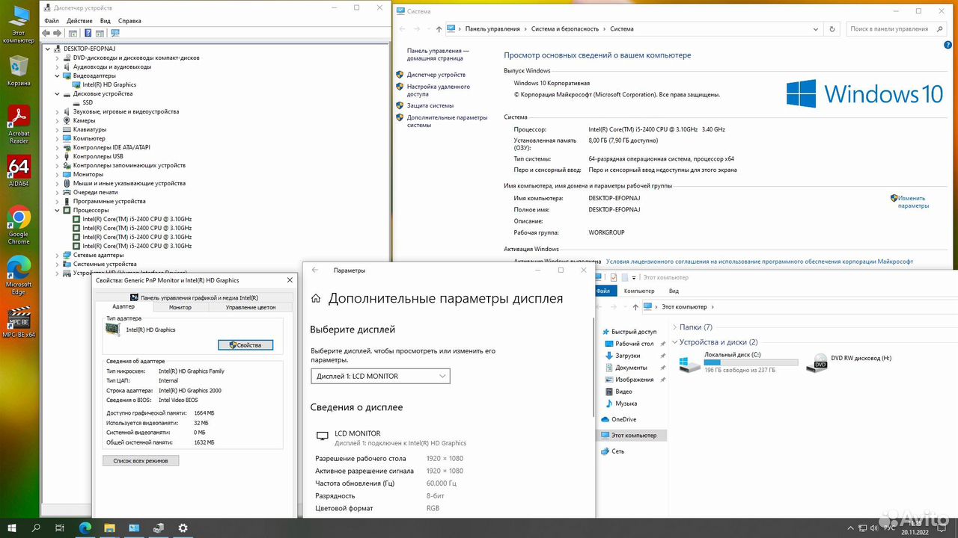Select OneDrive in Explorer sidebar
This screenshot has width=958, height=538.
click(x=623, y=419)
